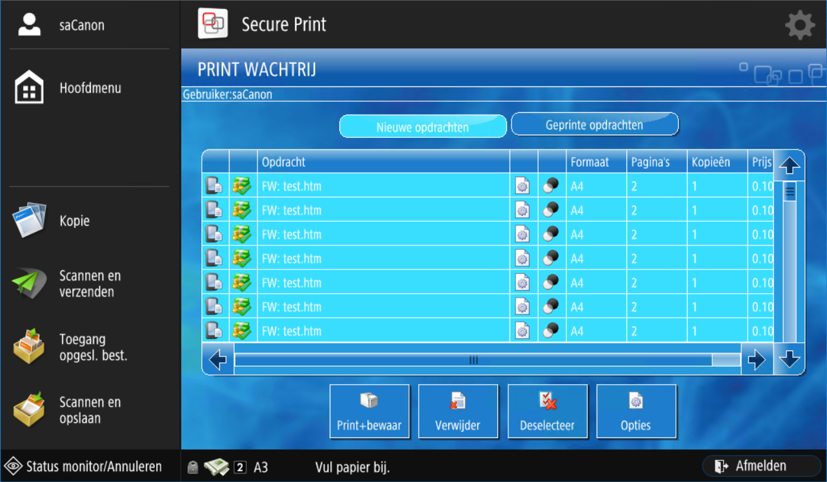Select the first FW: test.htm job
The height and width of the screenshot is (482, 827).
(488, 186)
